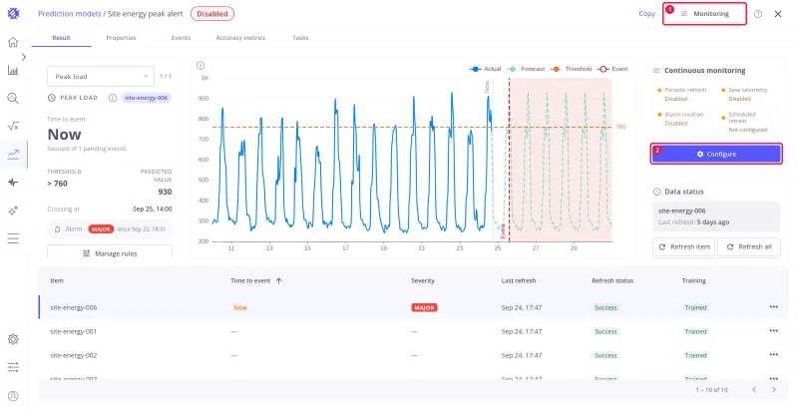This screenshot has height=410, width=798.
Task: Toggle the Event marker in legend
Action: pos(612,69)
